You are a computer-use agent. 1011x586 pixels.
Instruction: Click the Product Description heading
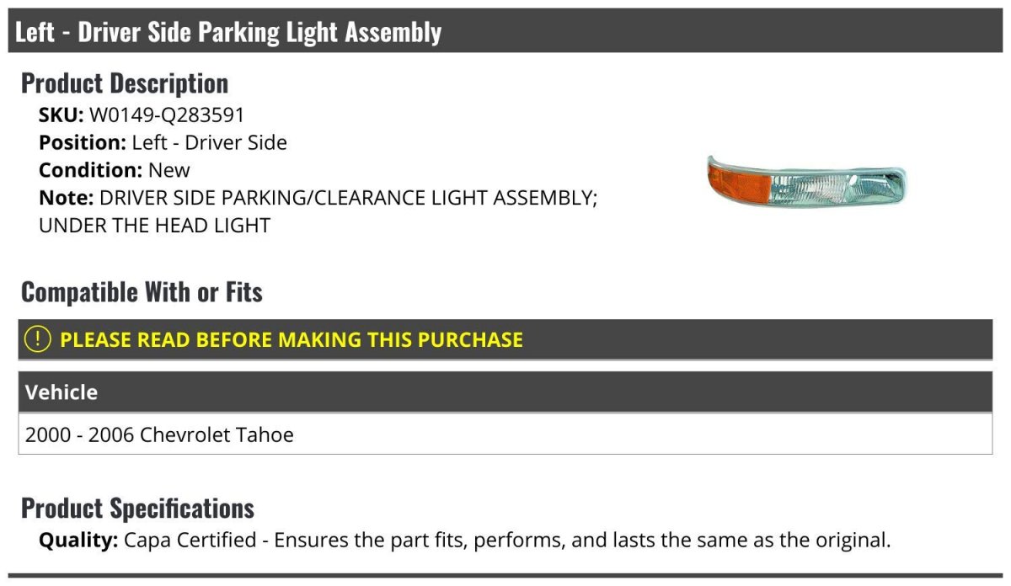coord(125,83)
